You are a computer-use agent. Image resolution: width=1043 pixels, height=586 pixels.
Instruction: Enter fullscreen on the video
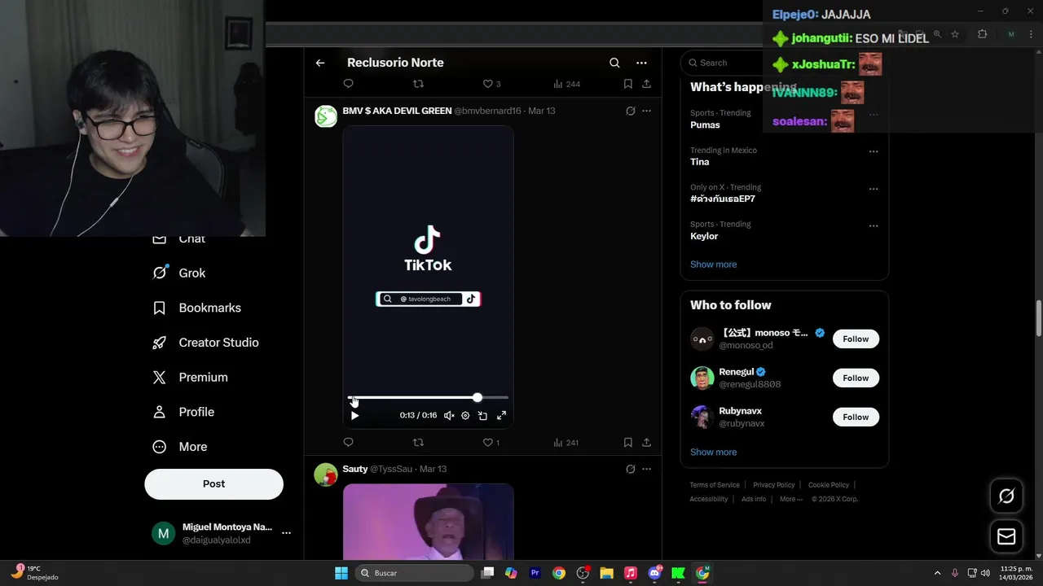pos(501,415)
